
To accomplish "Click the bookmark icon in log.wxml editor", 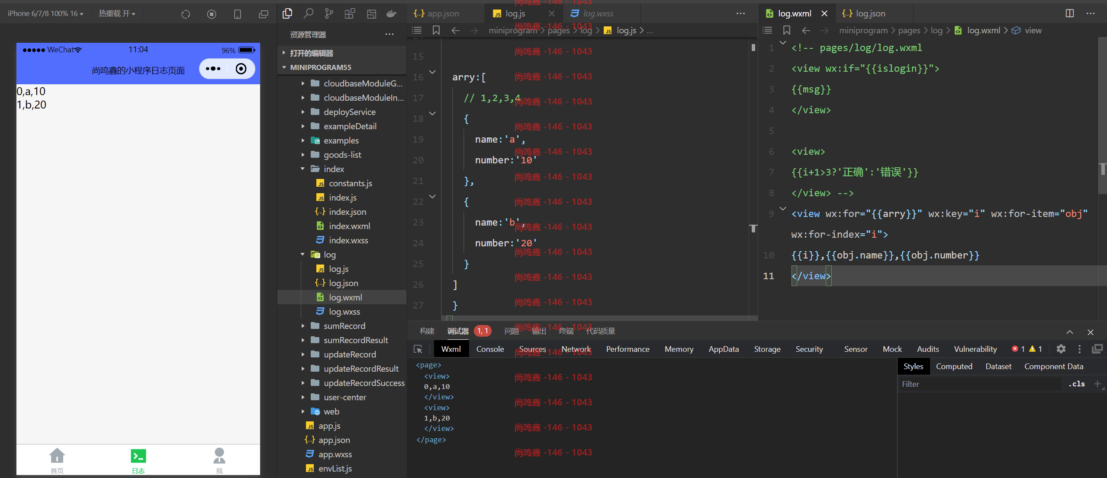I will (787, 30).
